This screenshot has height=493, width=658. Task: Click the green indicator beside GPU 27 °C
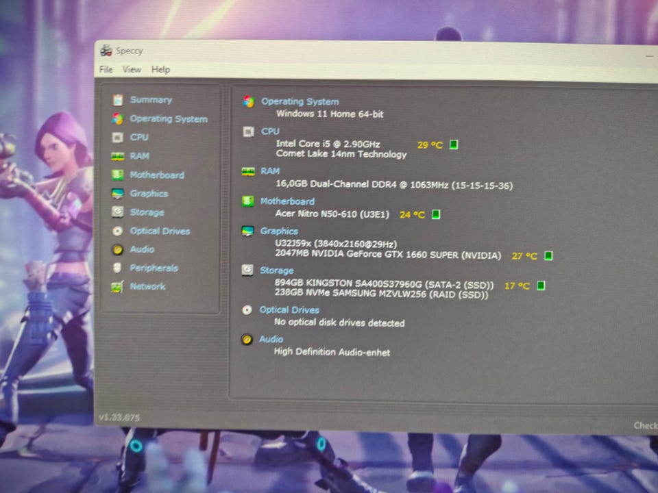click(x=548, y=255)
